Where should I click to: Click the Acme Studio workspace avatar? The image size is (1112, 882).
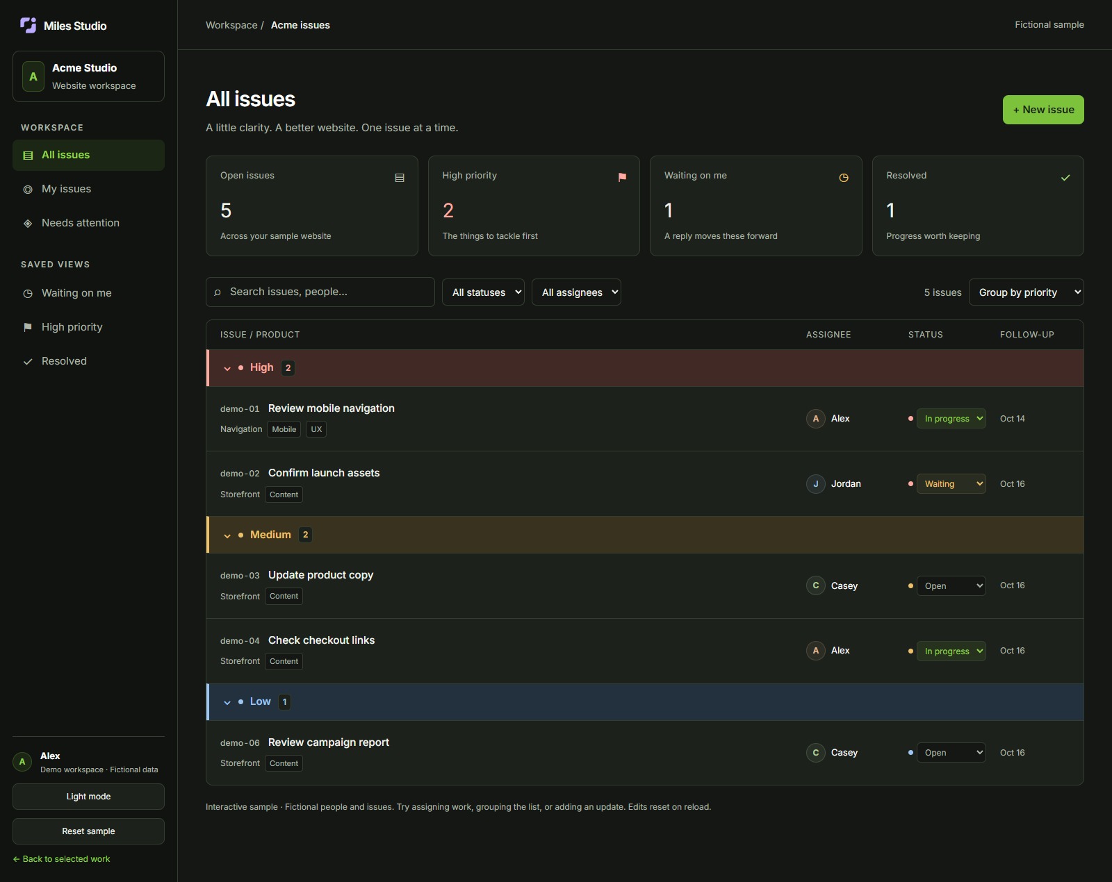coord(33,76)
